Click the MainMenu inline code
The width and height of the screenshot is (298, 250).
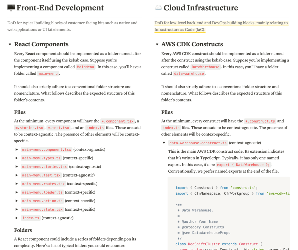(85, 67)
